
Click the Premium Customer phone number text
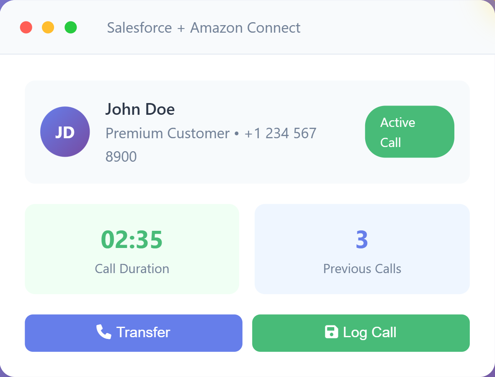coord(211,145)
